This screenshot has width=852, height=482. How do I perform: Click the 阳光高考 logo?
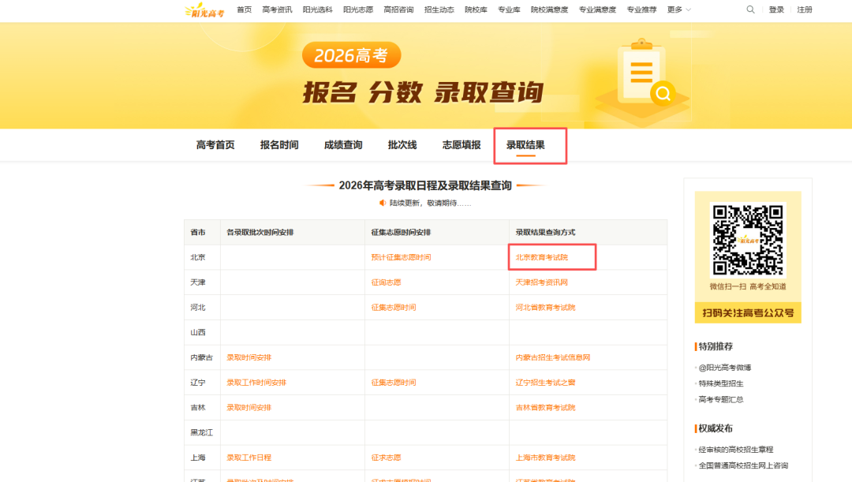204,9
